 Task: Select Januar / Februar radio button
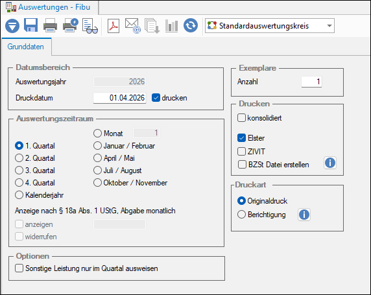(x=97, y=146)
